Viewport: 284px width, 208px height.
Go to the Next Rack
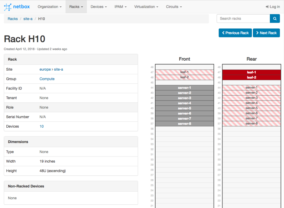pyautogui.click(x=266, y=33)
